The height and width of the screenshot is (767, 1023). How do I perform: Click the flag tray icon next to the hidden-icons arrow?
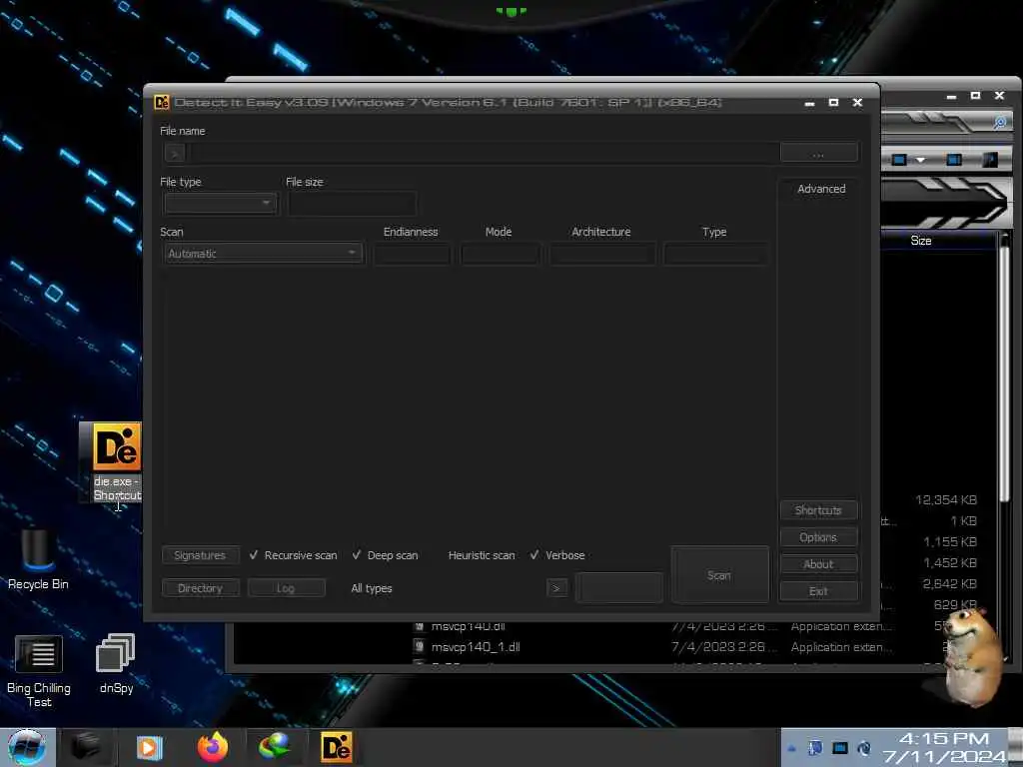pos(815,748)
